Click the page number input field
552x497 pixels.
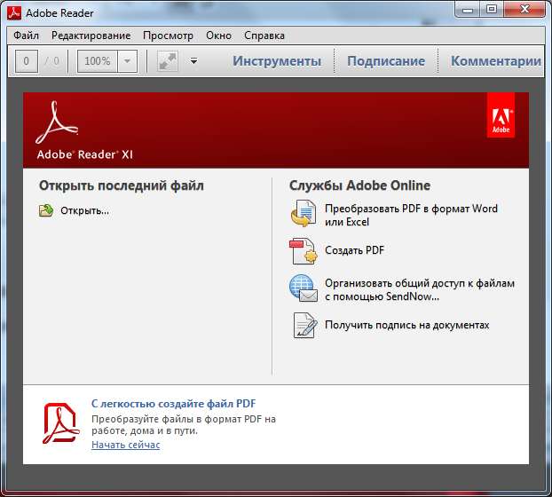tap(27, 61)
